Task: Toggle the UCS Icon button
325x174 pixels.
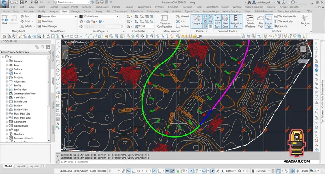Action: tap(217, 21)
